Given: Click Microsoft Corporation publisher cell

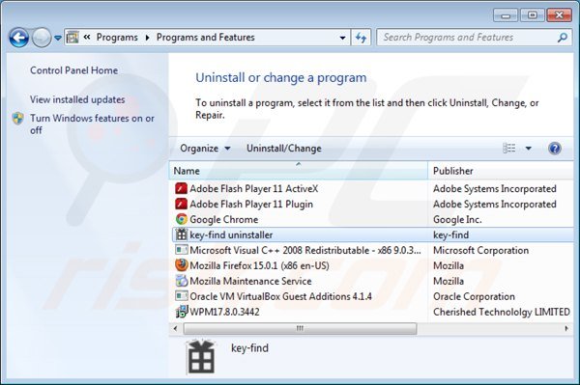Looking at the screenshot, I should (x=480, y=250).
